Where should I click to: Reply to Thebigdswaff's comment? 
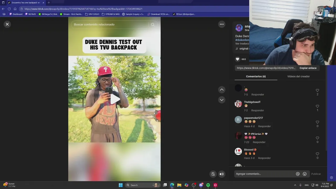pyautogui.click(x=258, y=111)
